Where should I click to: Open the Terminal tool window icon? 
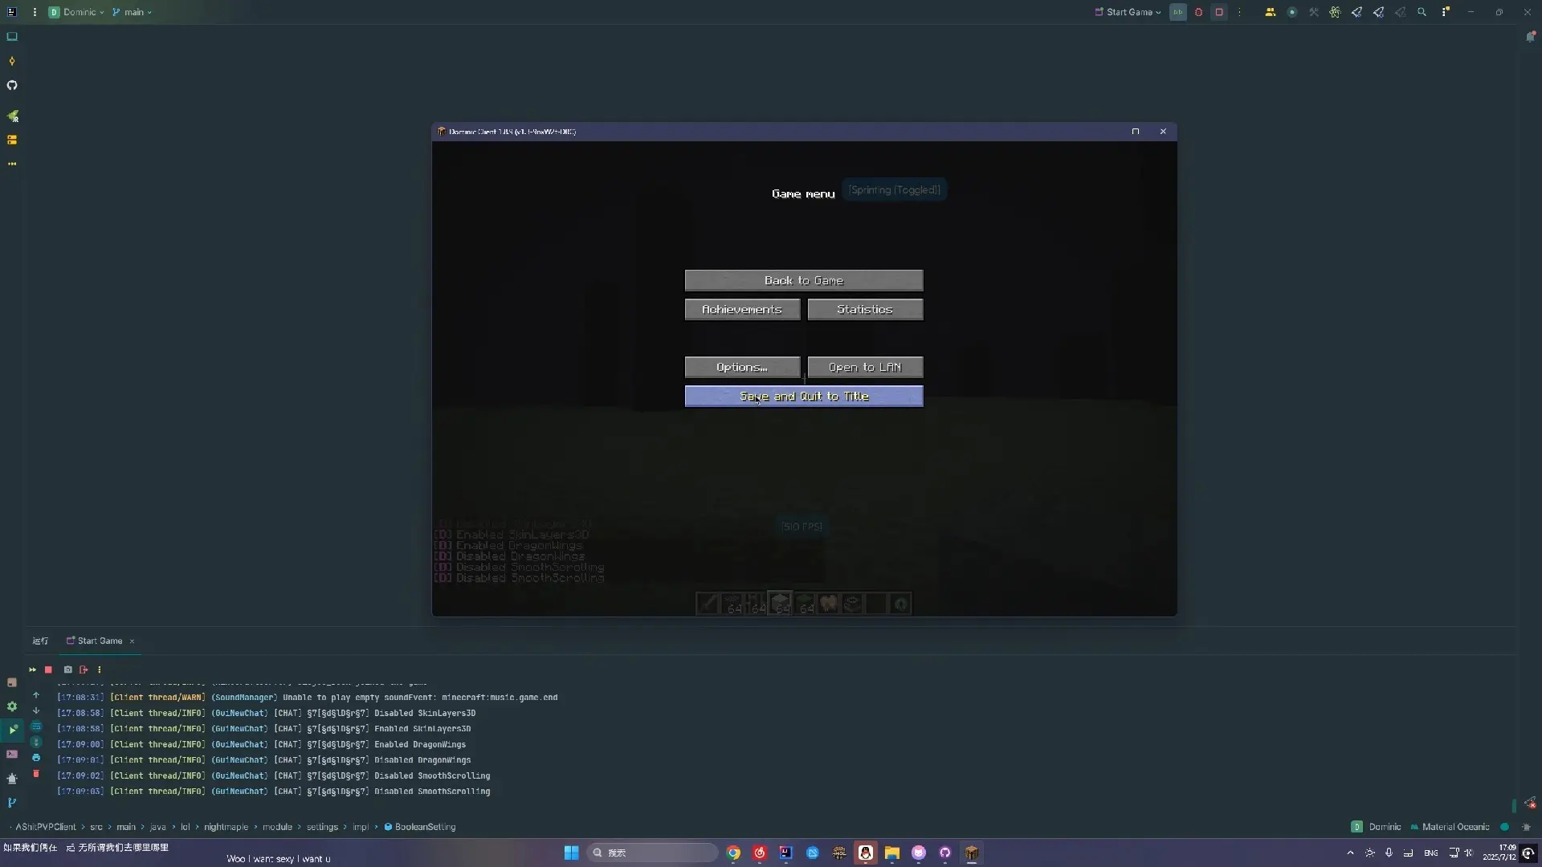coord(12,755)
